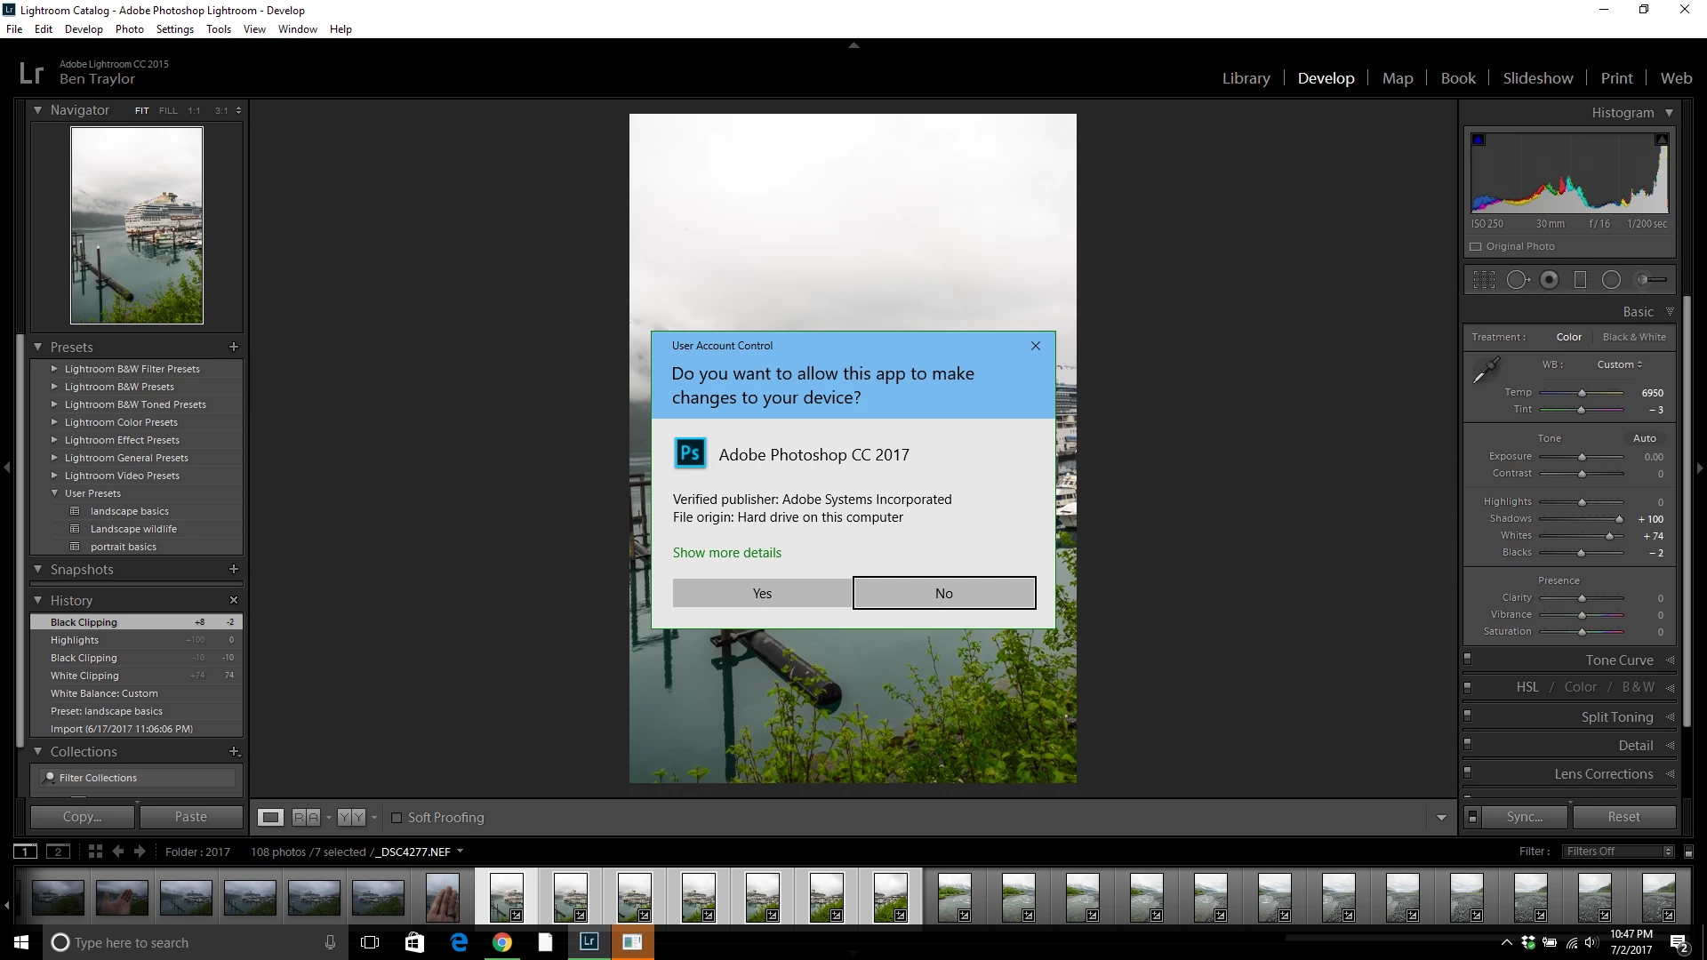Select the Crop Overlay tool

(x=1484, y=280)
